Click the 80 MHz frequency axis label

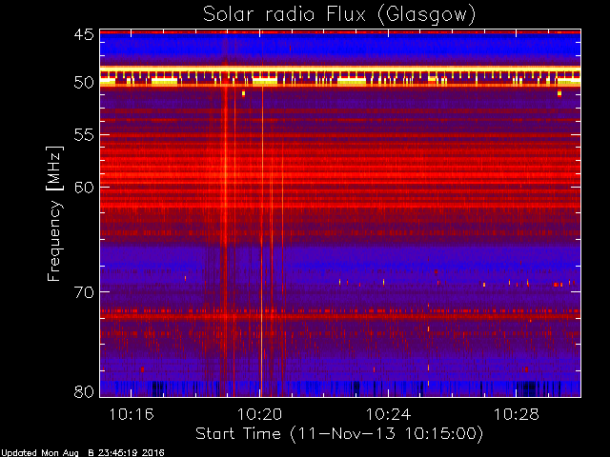(x=84, y=391)
